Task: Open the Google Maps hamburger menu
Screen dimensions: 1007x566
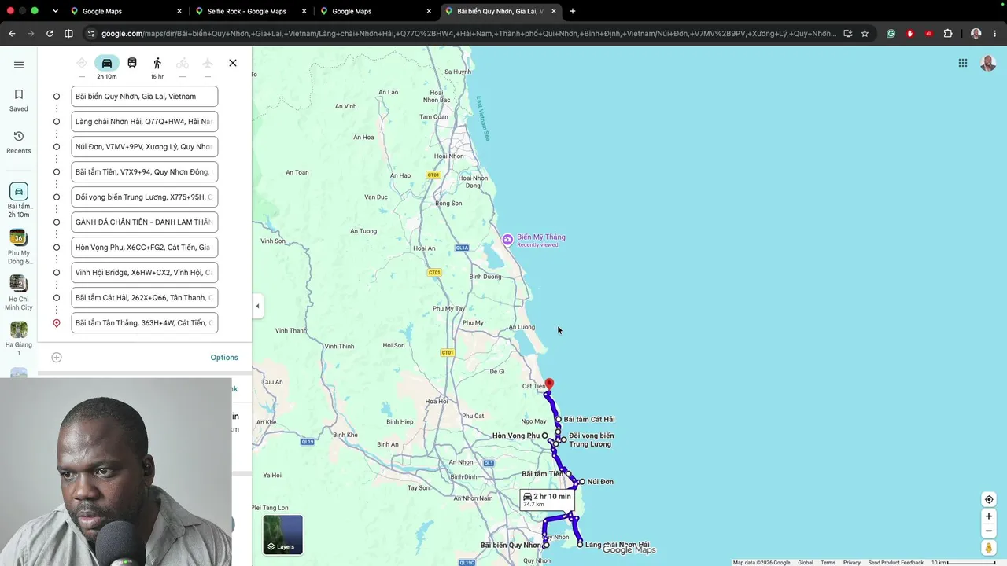Action: (x=19, y=65)
